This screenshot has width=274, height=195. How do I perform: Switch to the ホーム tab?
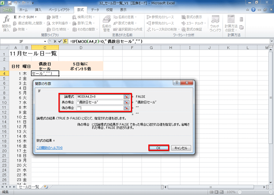point(23,10)
